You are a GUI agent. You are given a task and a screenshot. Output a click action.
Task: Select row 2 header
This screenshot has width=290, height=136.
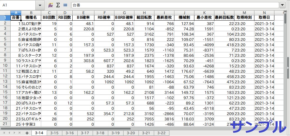coord(5,23)
